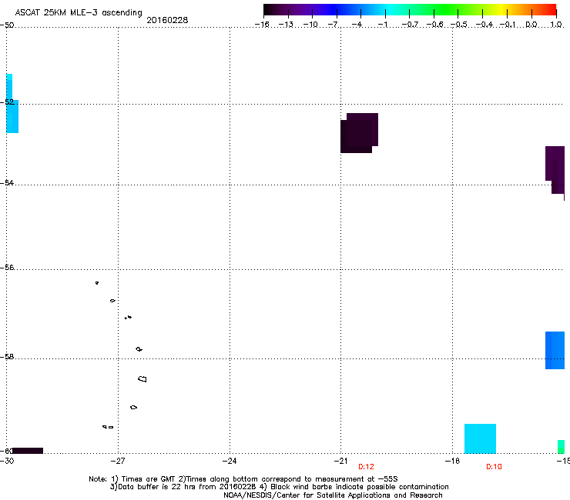Screen dimensions: 570x500
Task: Click the NOAA/NESDIS Center credit line
Action: coord(333,495)
